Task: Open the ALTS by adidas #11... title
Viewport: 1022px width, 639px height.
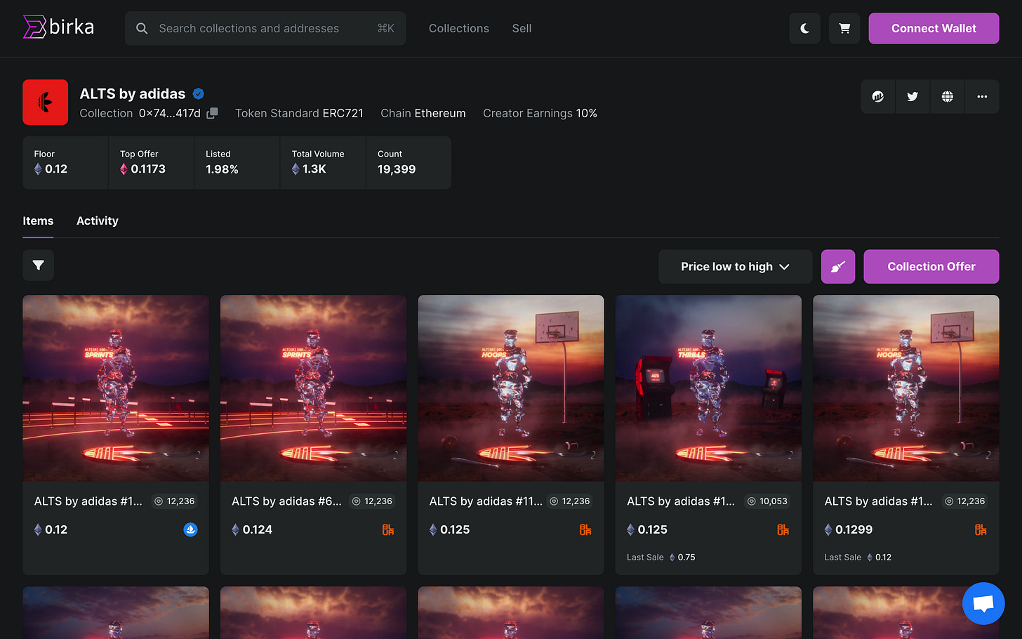Action: [486, 501]
